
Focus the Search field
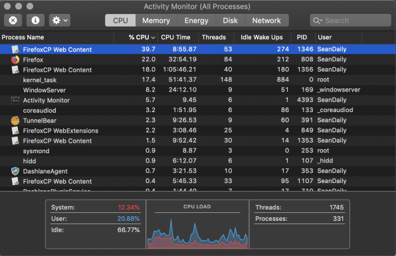point(351,21)
